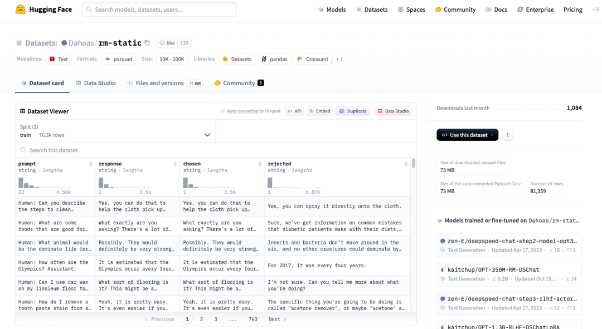Screen dimensions: 602x329
Task: Open the 125 likes count
Action: point(185,43)
